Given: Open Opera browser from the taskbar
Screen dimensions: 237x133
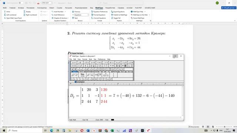Looking at the screenshot, I should (x=82, y=130).
